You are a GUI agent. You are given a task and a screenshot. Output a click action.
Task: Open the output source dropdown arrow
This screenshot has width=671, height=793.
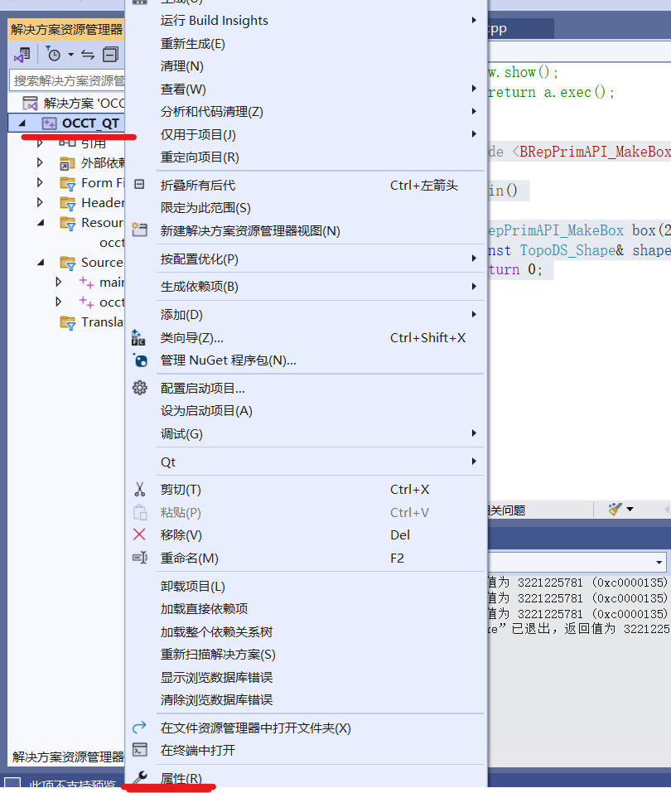[x=659, y=563]
